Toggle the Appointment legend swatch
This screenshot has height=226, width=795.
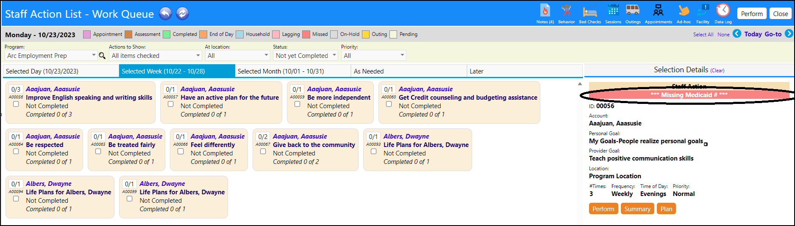pyautogui.click(x=87, y=34)
